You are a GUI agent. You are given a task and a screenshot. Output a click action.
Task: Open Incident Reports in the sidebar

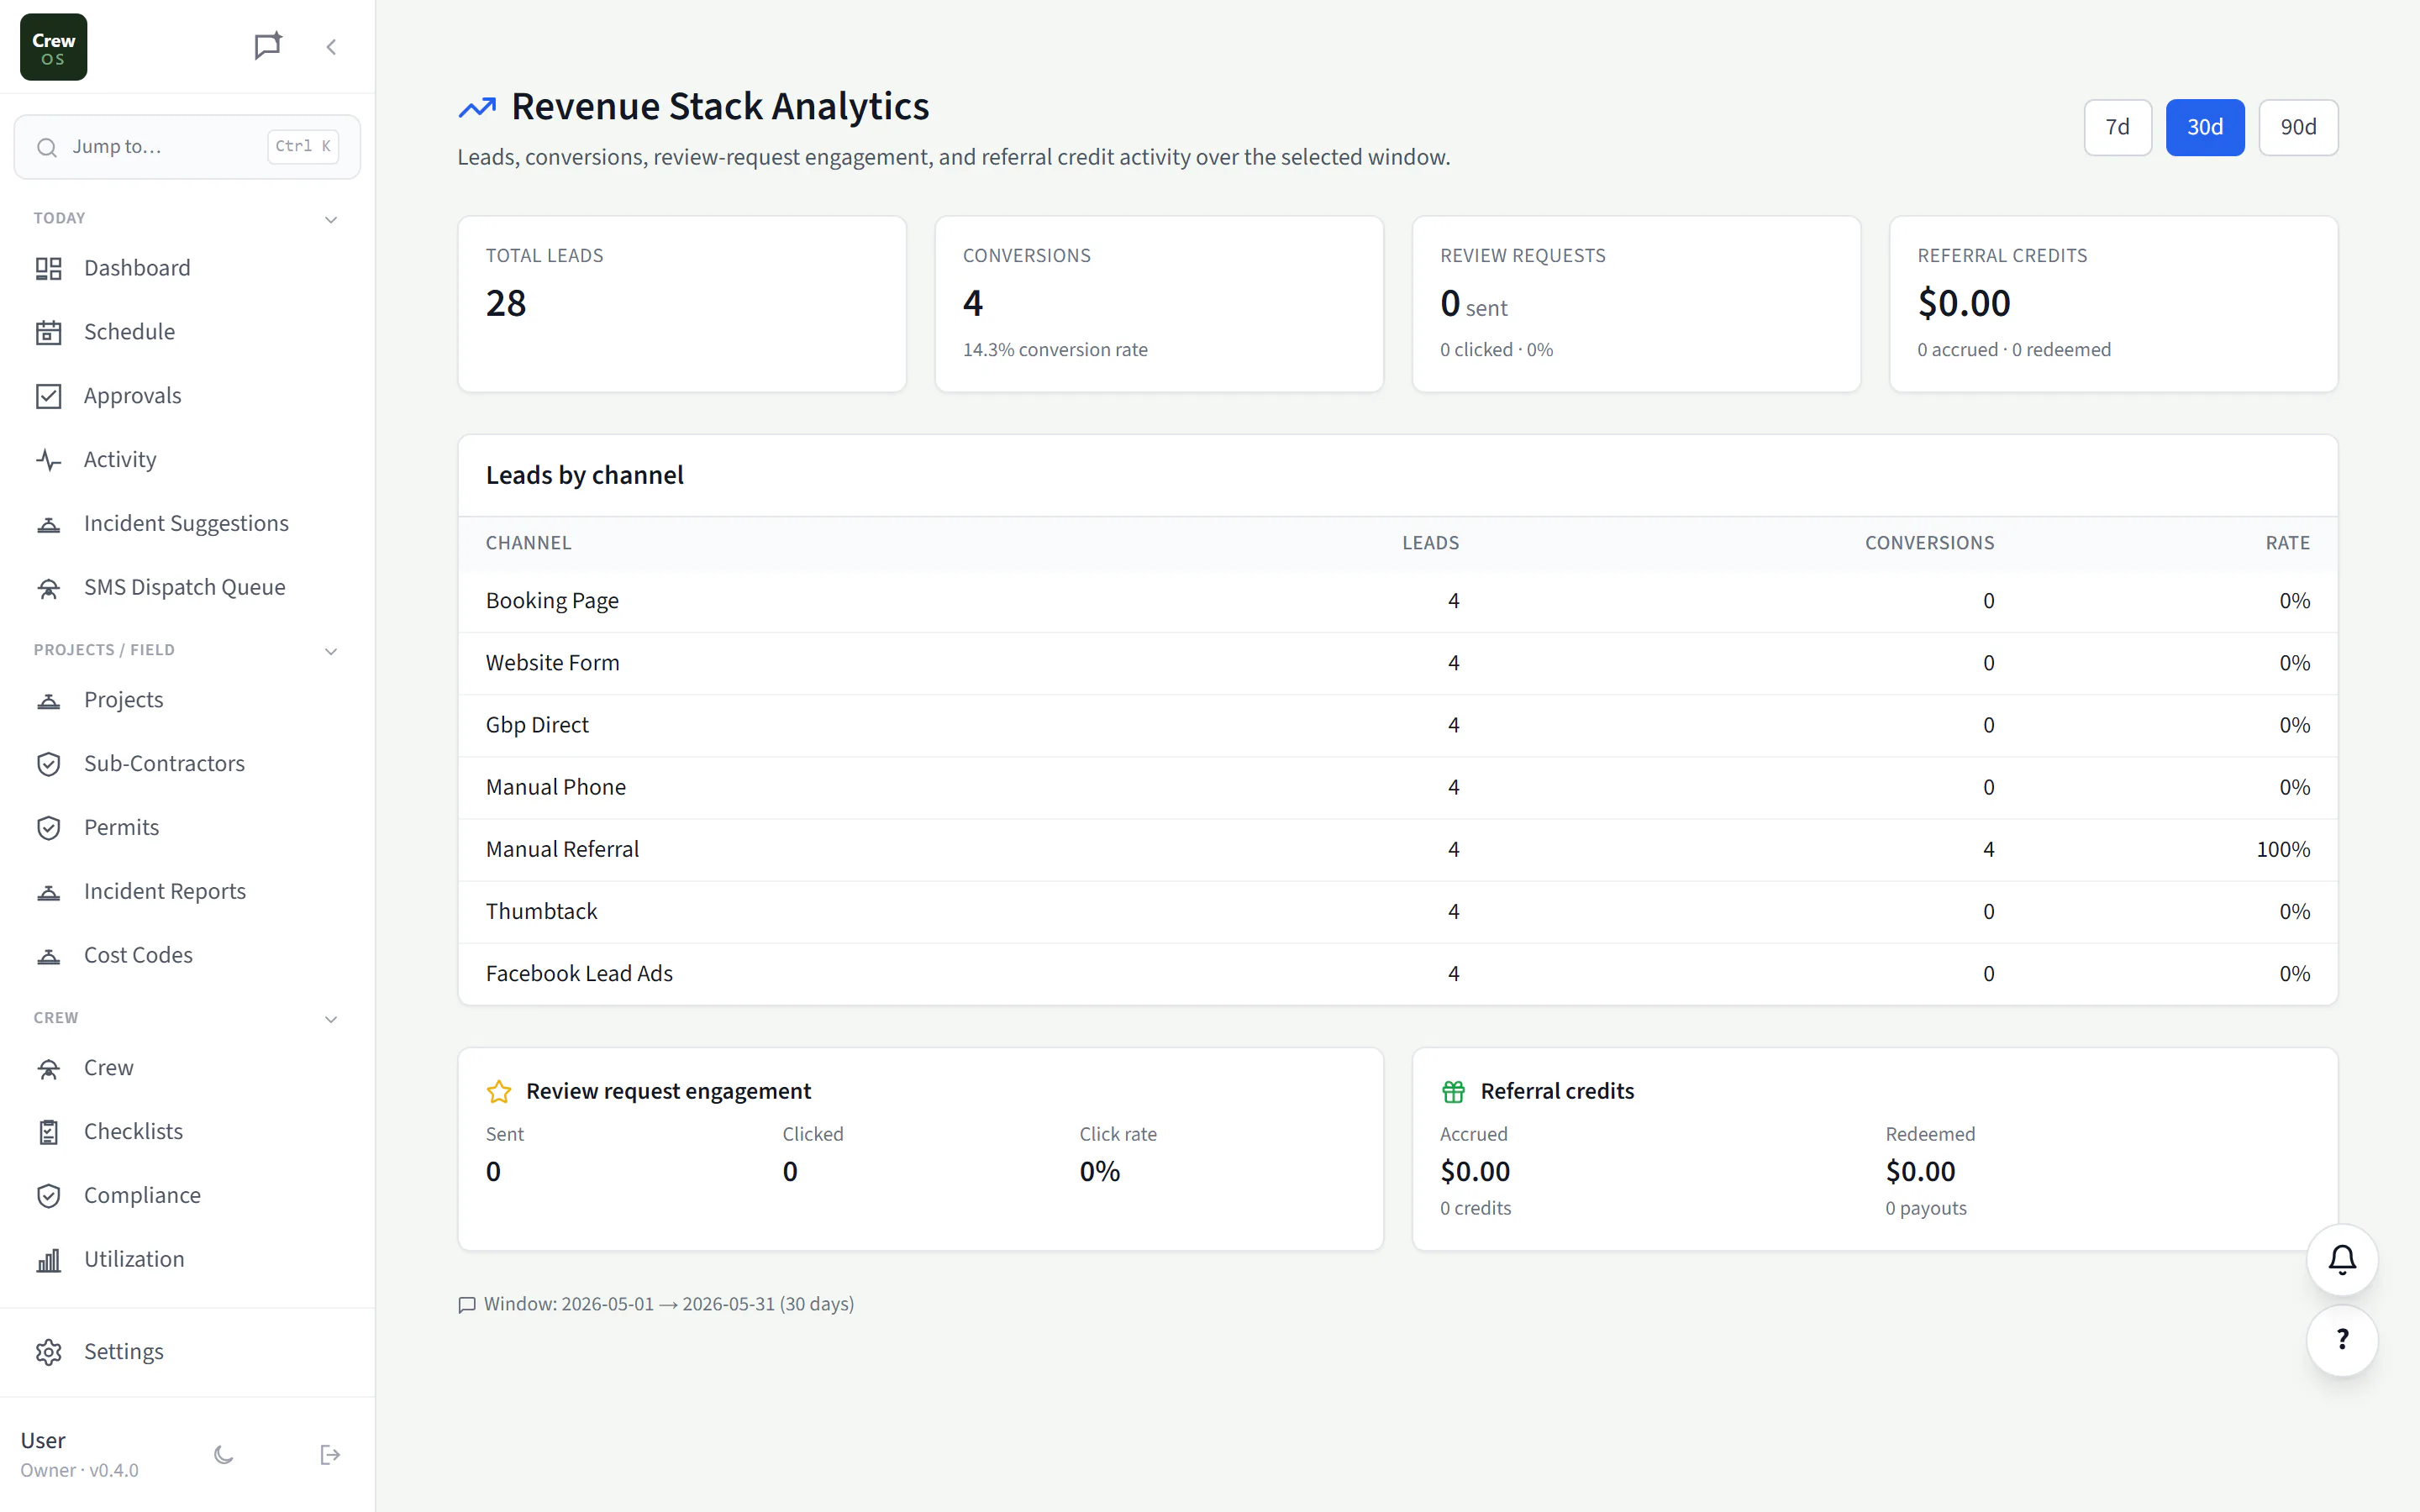[x=187, y=892]
